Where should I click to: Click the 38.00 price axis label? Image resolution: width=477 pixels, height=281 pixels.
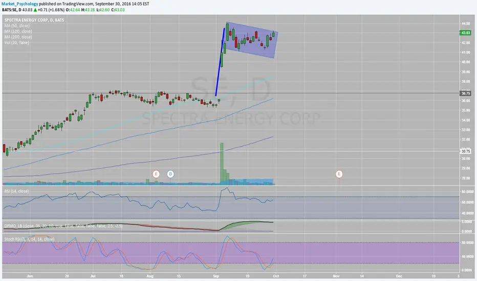point(465,81)
